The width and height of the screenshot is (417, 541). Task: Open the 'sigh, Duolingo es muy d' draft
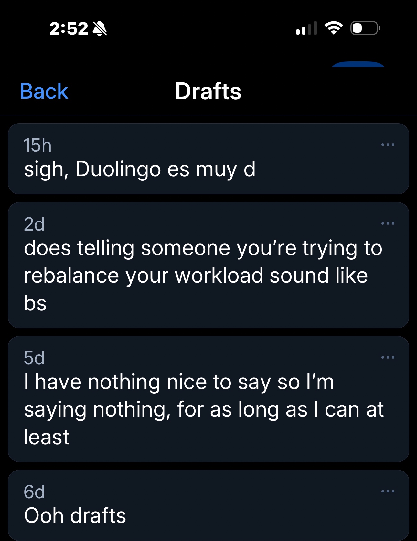[x=140, y=169]
